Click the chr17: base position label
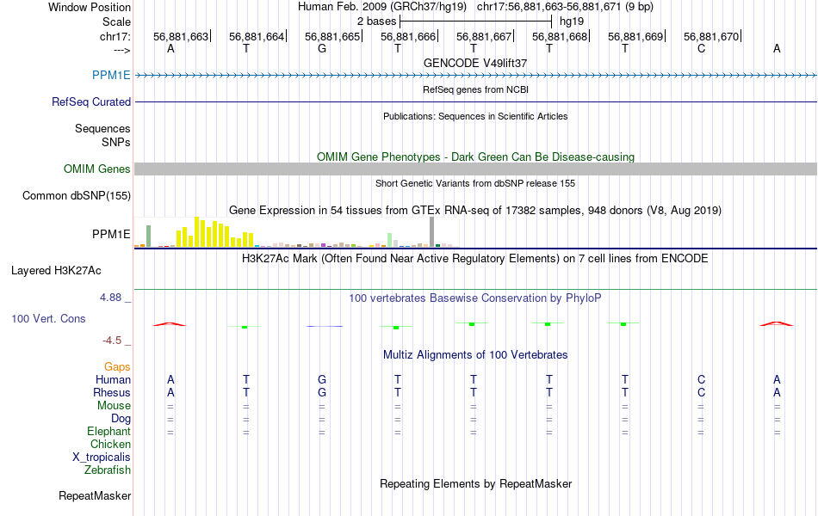 [115, 36]
